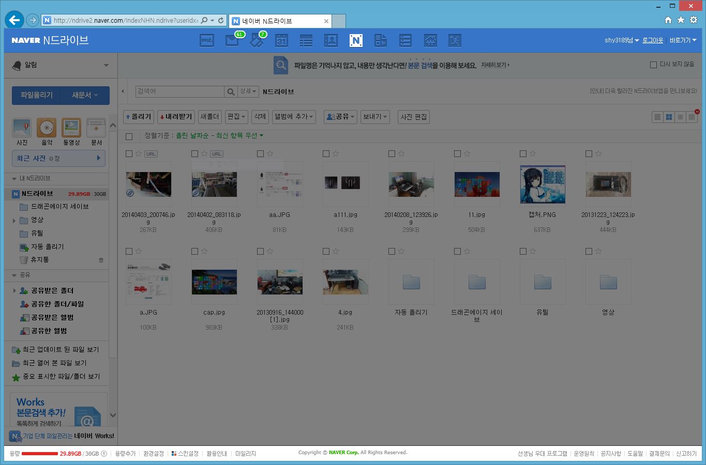
Task: Open browser favorites star icon
Action: (681, 20)
